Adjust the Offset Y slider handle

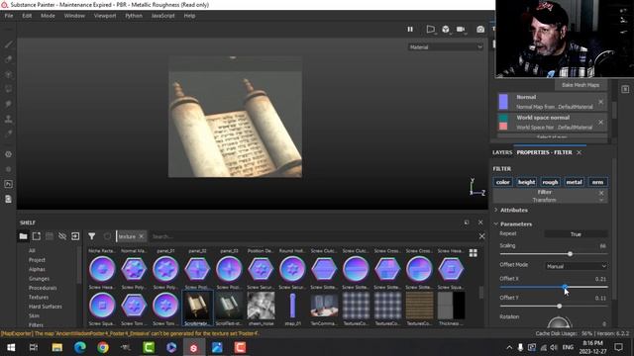[559, 307]
